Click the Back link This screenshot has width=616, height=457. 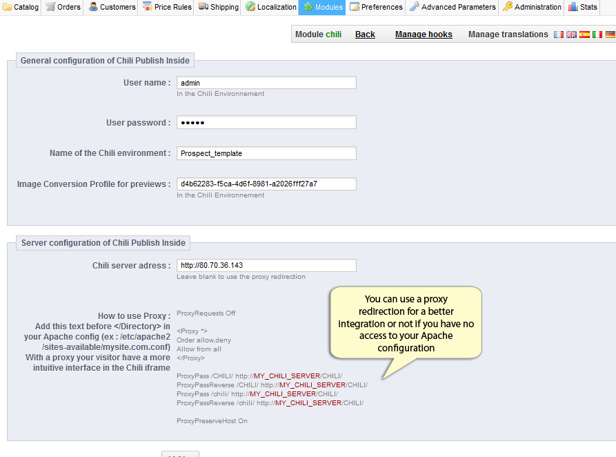click(x=365, y=35)
